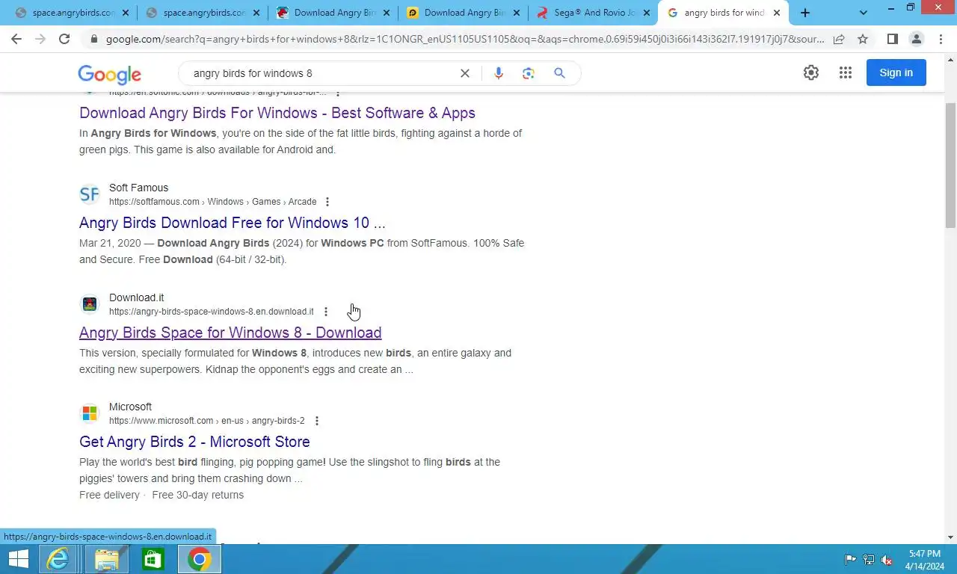
Task: Open Get Angry Birds 2 - Microsoft Store link
Action: (194, 442)
